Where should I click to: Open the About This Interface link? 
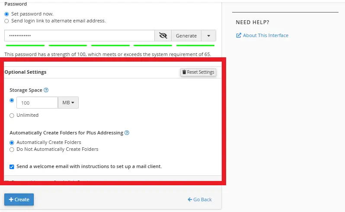(265, 35)
